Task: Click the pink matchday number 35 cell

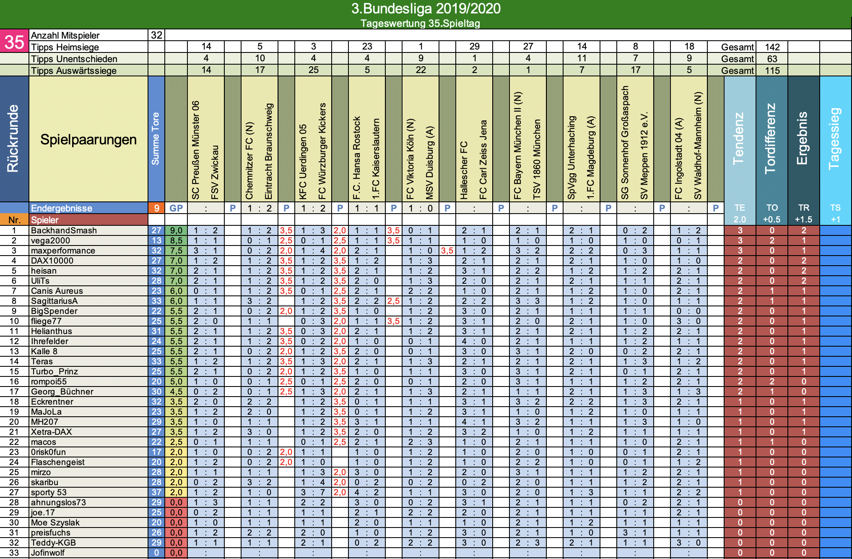Action: click(x=14, y=41)
